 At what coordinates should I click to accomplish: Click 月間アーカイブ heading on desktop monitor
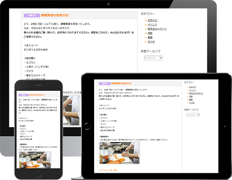tap(150, 51)
